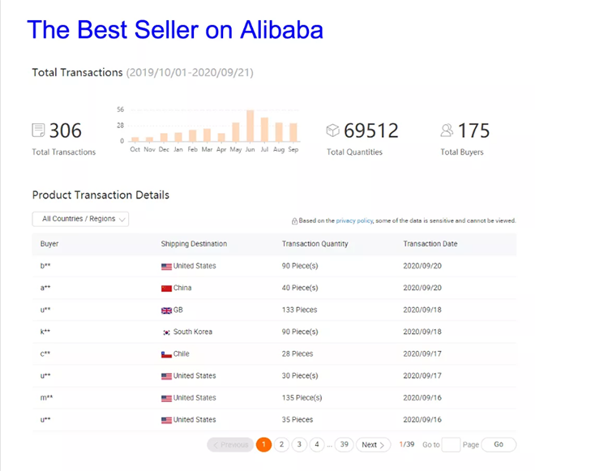This screenshot has height=471, width=608.
Task: Click the tallest Jun bar in chart
Action: [x=250, y=126]
